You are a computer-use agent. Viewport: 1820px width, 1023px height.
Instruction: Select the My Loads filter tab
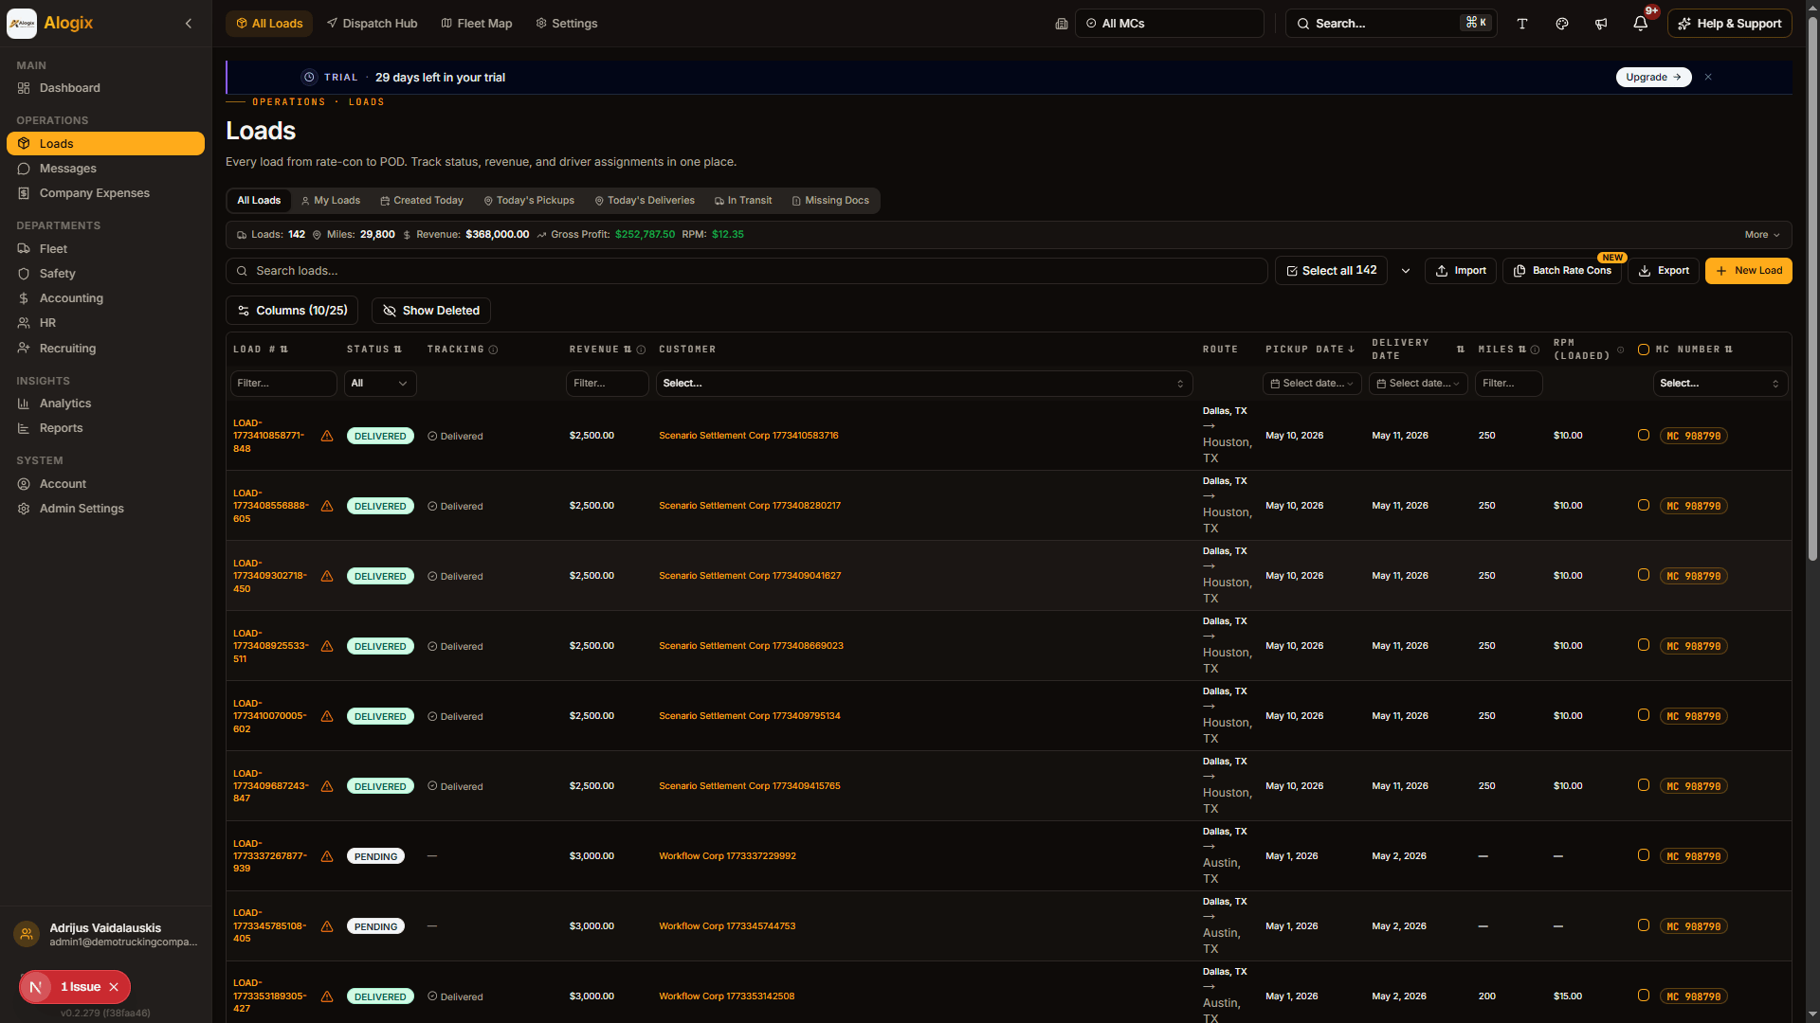tap(331, 201)
